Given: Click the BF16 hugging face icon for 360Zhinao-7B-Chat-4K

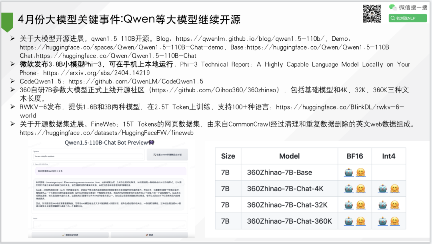Looking at the screenshot, I should coord(361,188).
